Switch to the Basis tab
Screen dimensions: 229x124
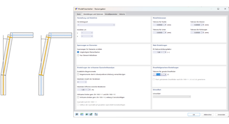pyautogui.click(x=79, y=14)
